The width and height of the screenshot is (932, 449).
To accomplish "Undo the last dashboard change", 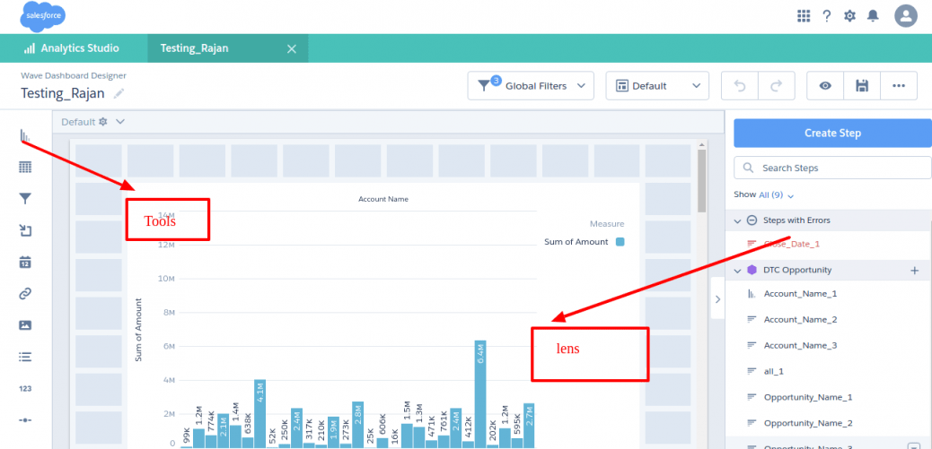I will pos(740,86).
